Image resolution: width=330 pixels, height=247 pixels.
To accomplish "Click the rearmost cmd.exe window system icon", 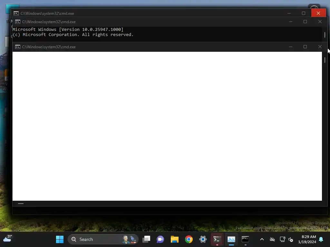I will pyautogui.click(x=16, y=14).
